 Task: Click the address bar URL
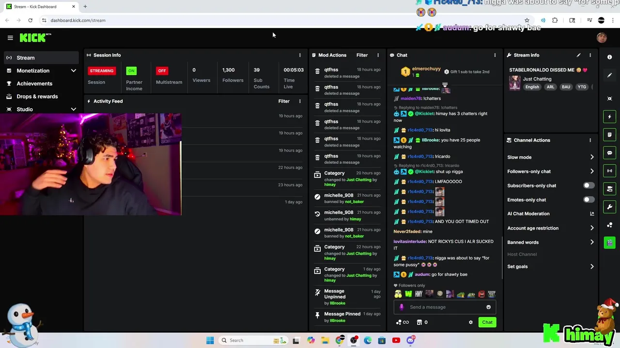[78, 20]
